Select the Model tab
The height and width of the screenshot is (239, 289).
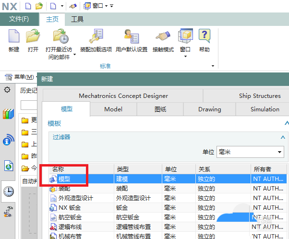coord(113,109)
